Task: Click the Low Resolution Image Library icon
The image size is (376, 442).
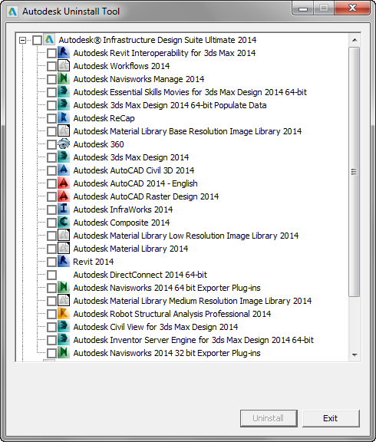Action: [64, 235]
